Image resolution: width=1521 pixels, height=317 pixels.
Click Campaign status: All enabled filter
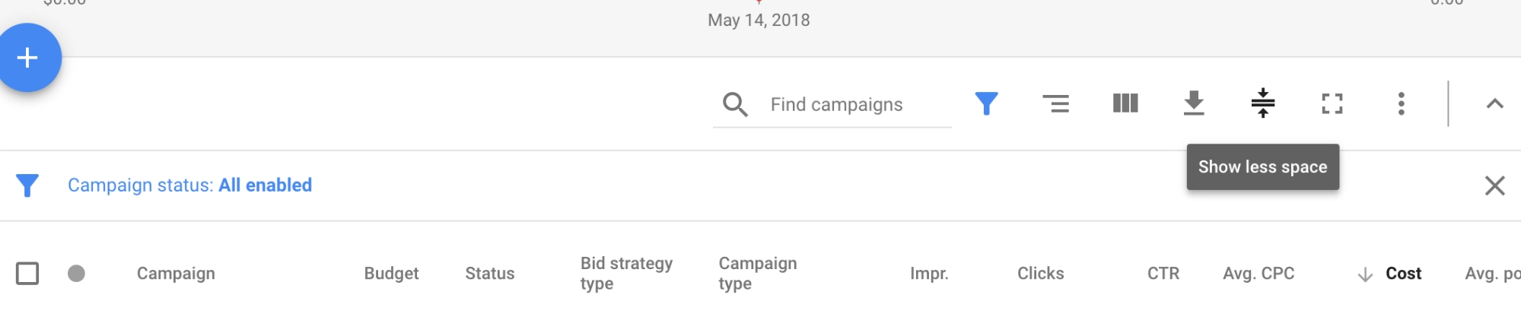click(x=189, y=185)
